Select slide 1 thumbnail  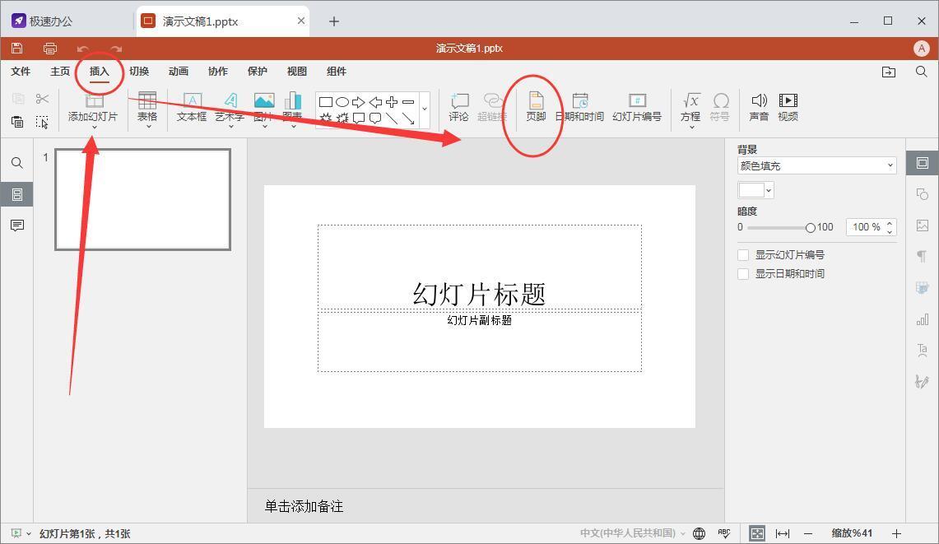(142, 199)
